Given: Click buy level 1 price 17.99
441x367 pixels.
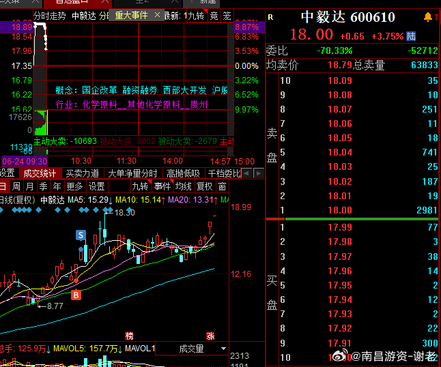Looking at the screenshot, I should 340,227.
